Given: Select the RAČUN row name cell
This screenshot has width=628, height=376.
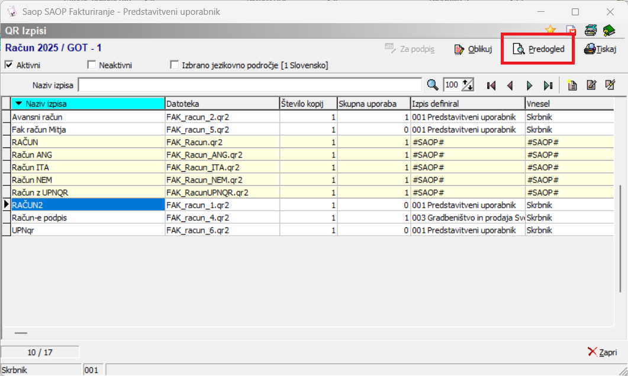Looking at the screenshot, I should (88, 142).
